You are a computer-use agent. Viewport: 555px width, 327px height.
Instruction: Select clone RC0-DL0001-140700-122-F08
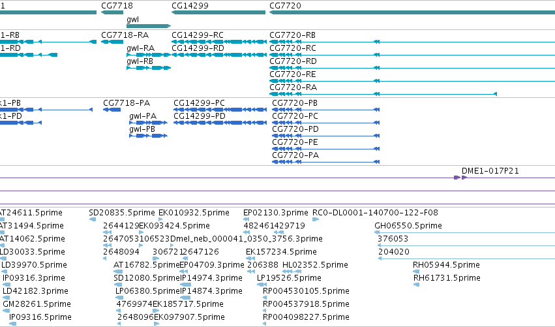point(375,213)
